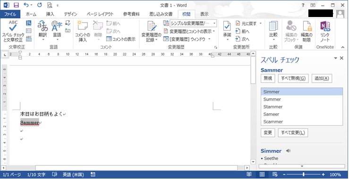This screenshot has height=179, width=349.
Task: Click the 100% zoom level
Action: coord(335,175)
